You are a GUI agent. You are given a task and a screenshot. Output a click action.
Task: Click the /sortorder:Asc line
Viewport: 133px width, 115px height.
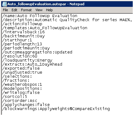(x=20, y=101)
